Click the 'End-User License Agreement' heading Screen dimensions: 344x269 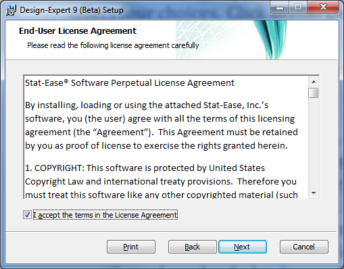[x=78, y=31]
